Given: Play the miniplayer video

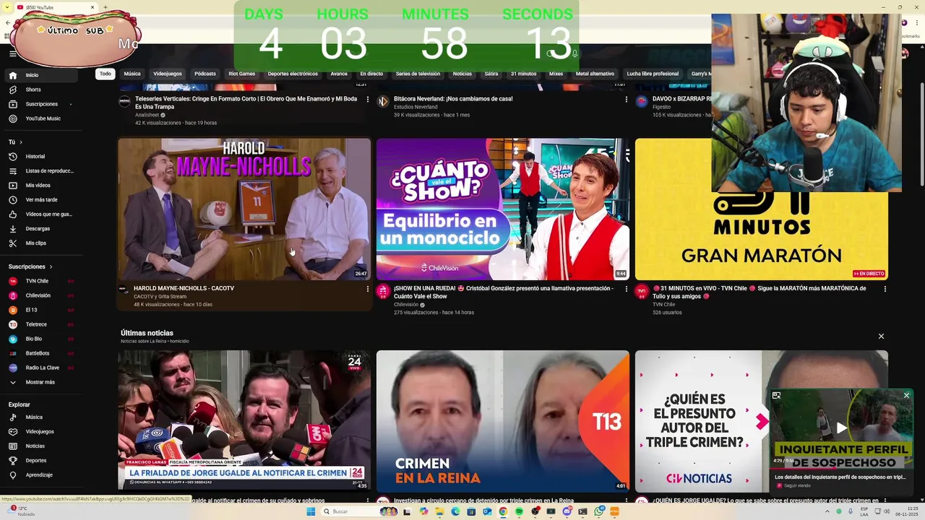Looking at the screenshot, I should pyautogui.click(x=841, y=428).
